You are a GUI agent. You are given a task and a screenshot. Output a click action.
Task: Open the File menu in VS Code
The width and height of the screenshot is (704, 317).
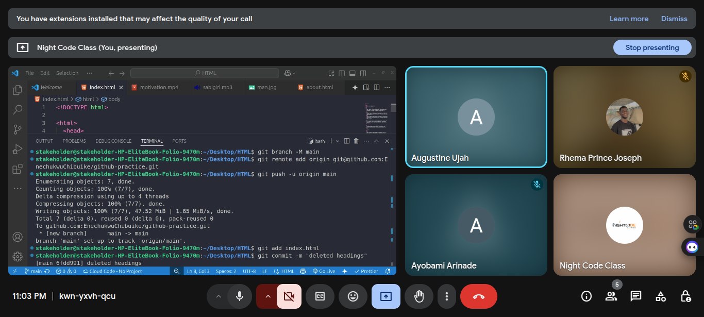click(x=29, y=73)
